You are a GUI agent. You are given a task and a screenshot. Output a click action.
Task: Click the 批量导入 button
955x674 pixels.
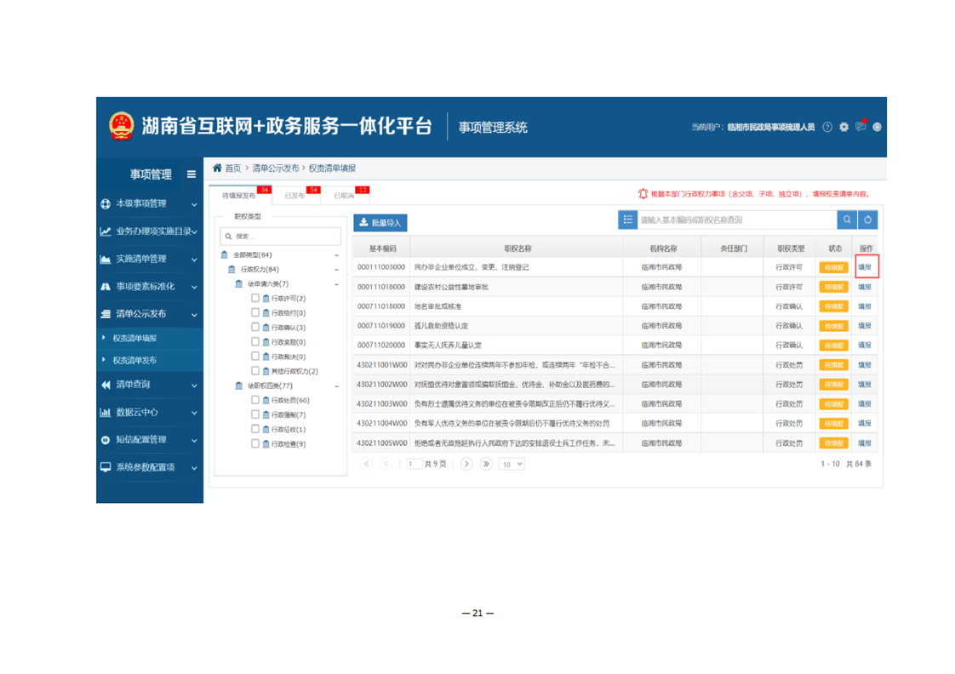(x=380, y=223)
